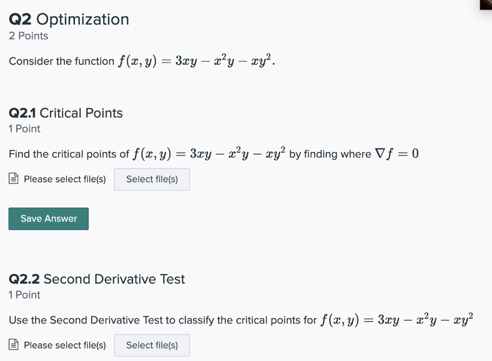Click the file page icon under Second Derivative Test
Image resolution: width=492 pixels, height=361 pixels.
tap(14, 345)
